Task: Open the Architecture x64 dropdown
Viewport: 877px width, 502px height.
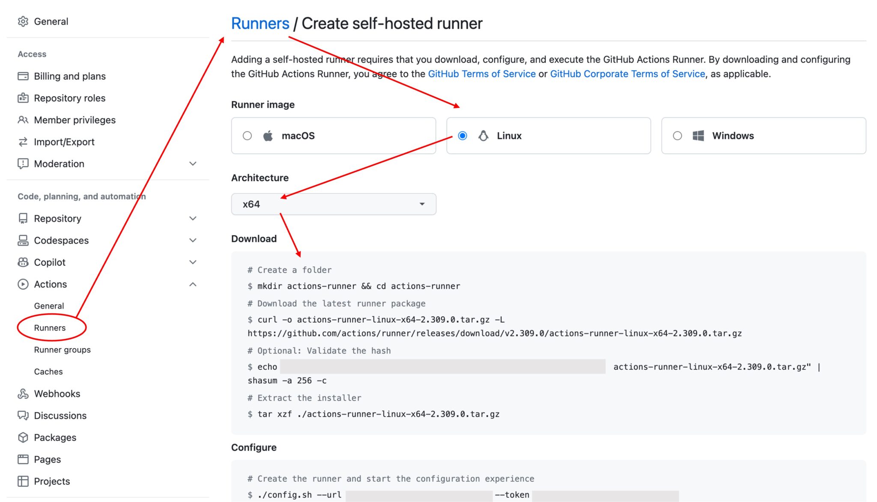Action: tap(334, 204)
